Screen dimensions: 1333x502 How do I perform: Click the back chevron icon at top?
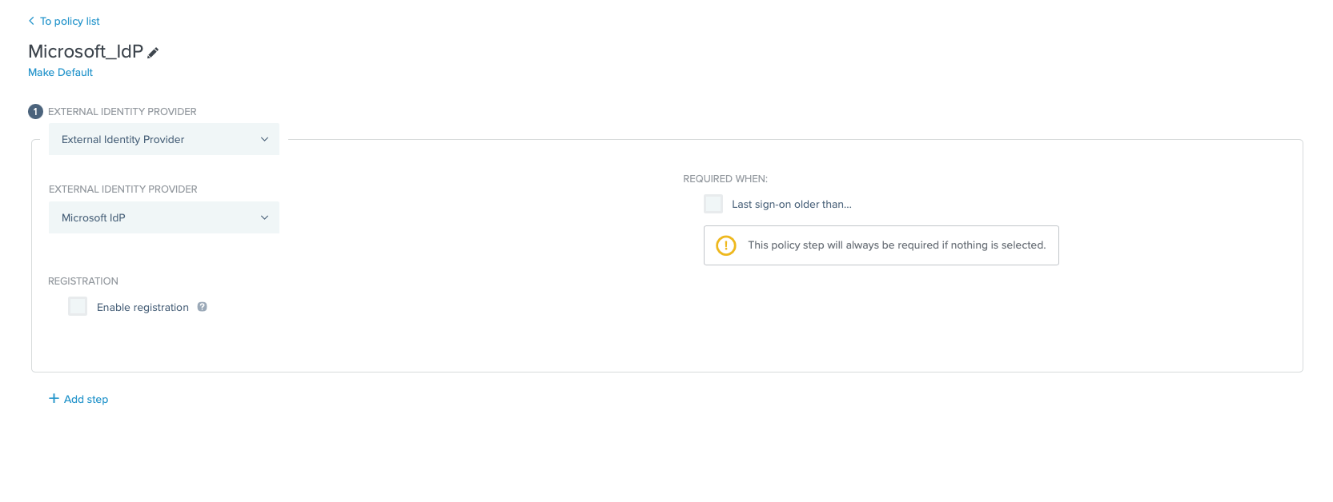click(x=31, y=21)
